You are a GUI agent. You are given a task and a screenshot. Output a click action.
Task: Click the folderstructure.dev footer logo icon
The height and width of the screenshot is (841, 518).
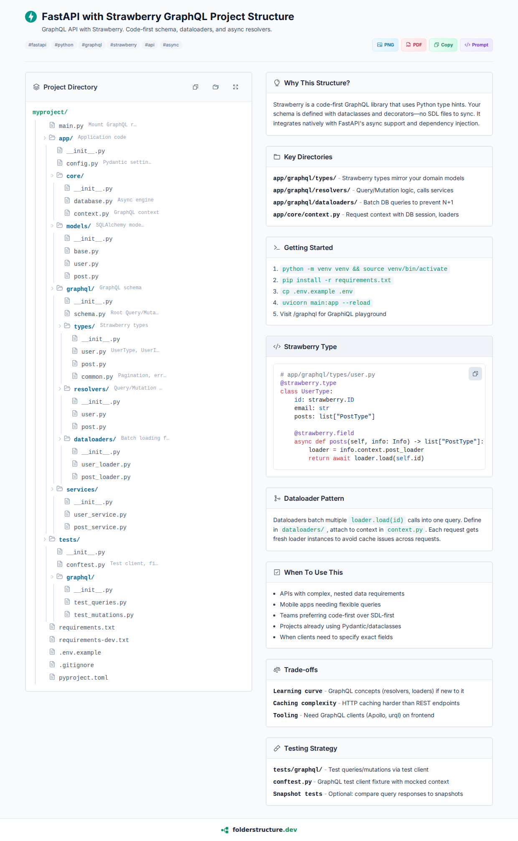[225, 830]
